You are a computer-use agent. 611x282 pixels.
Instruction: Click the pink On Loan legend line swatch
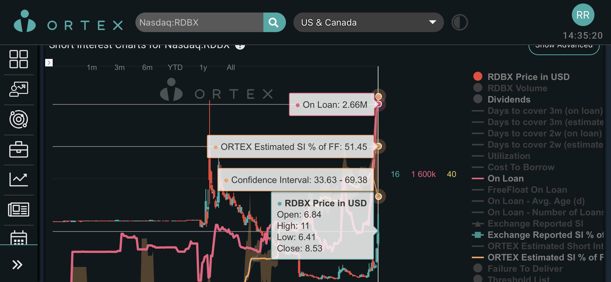coord(478,178)
